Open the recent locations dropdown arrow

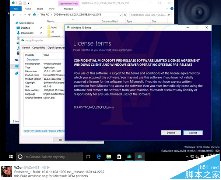[x=24, y=15]
